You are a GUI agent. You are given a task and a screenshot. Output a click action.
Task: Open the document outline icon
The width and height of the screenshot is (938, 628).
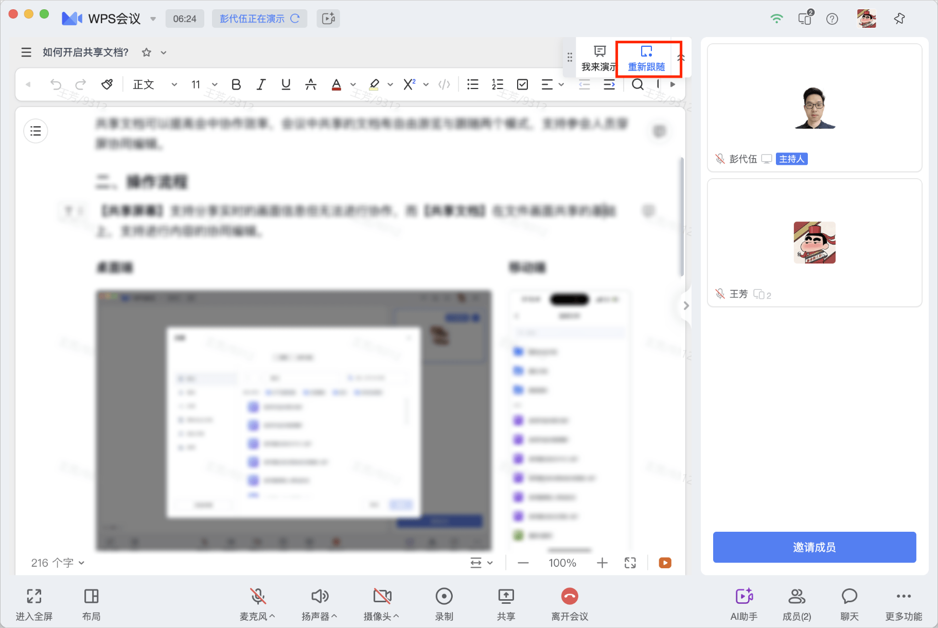[36, 131]
